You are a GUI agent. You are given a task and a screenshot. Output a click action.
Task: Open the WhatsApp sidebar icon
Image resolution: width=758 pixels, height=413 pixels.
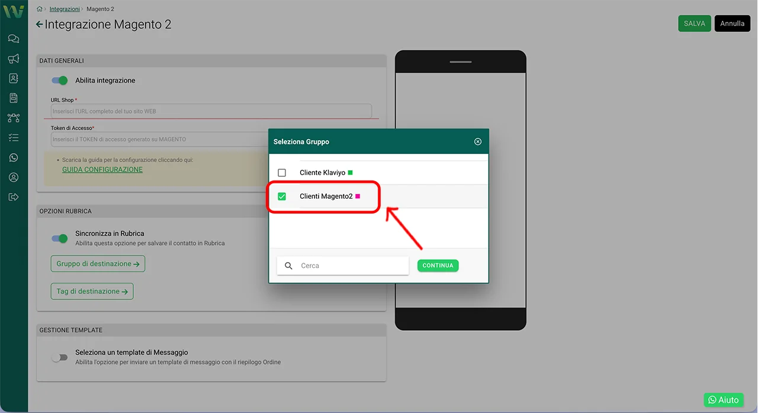pyautogui.click(x=14, y=157)
